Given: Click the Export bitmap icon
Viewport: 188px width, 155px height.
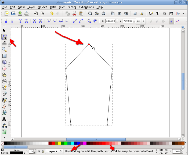Looking at the screenshot, I should (x=42, y=13).
